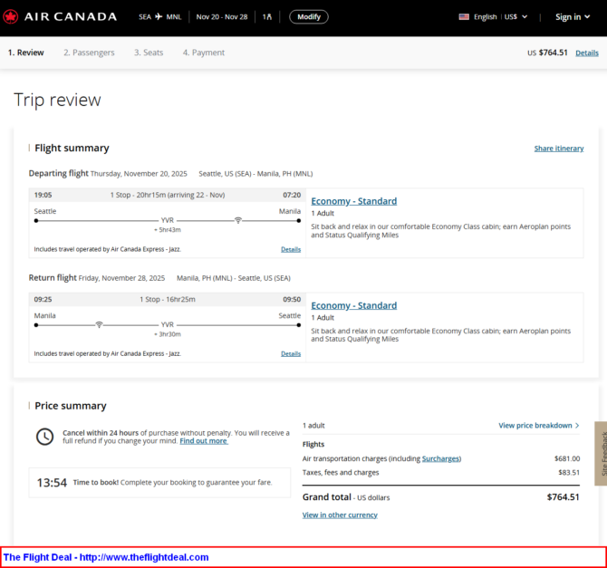
Task: Click the Grand total label
Action: click(327, 497)
